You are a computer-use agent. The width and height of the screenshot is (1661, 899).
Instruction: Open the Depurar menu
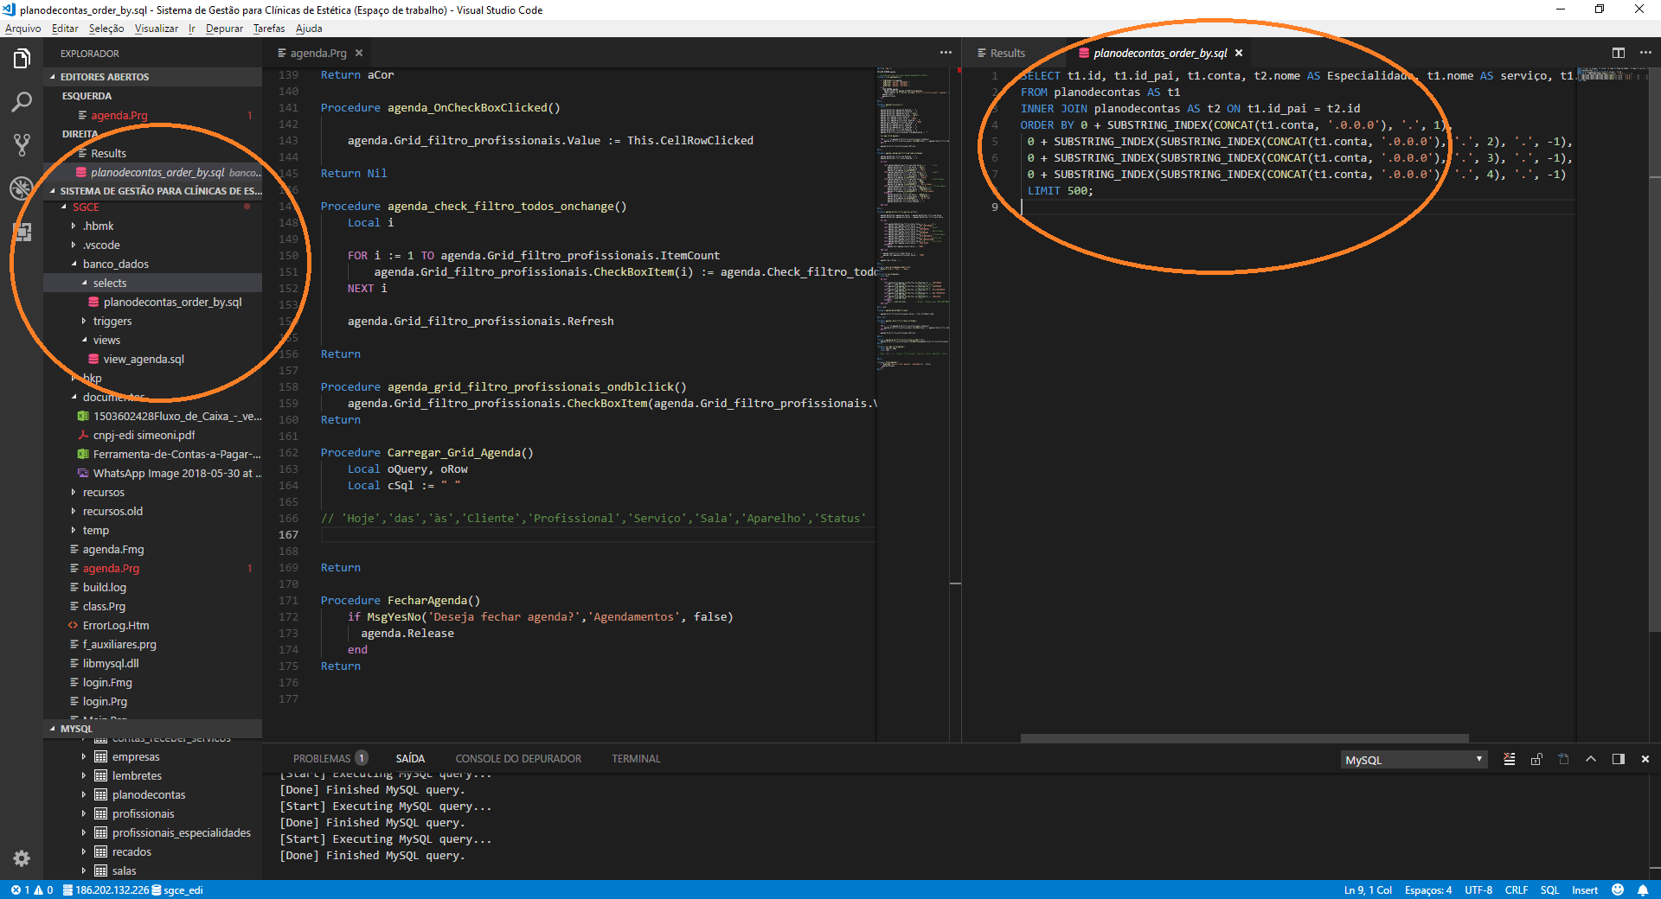[x=224, y=29]
